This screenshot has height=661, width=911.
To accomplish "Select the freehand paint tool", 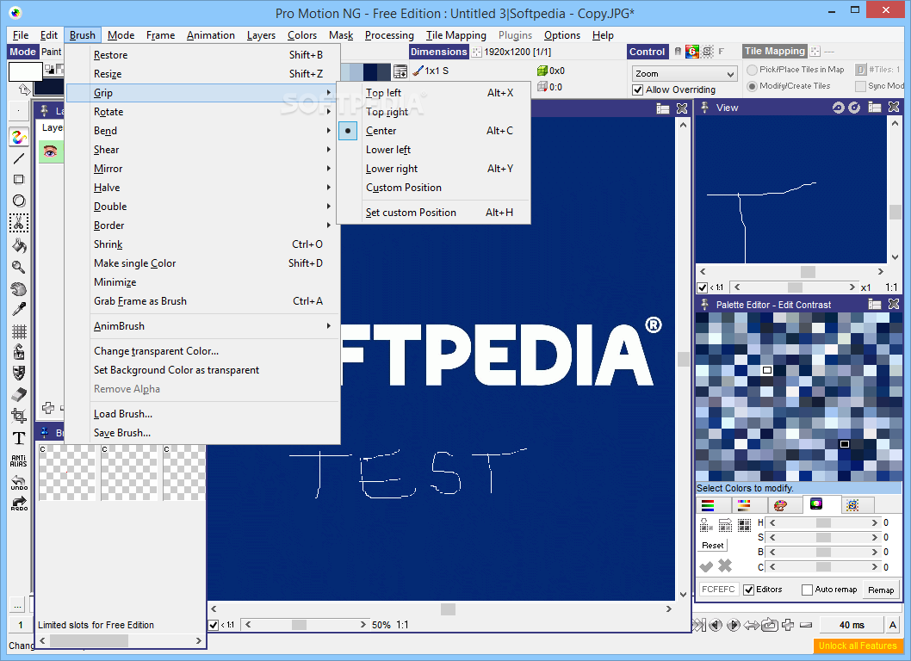I will coord(19,137).
